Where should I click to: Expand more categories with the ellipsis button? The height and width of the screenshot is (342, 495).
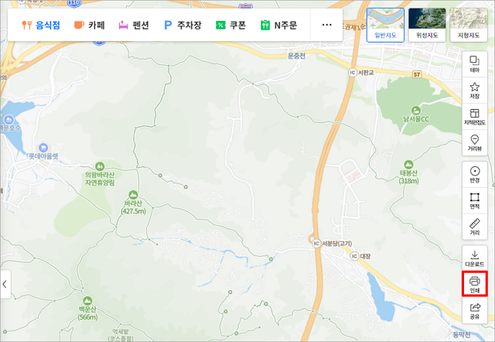327,25
